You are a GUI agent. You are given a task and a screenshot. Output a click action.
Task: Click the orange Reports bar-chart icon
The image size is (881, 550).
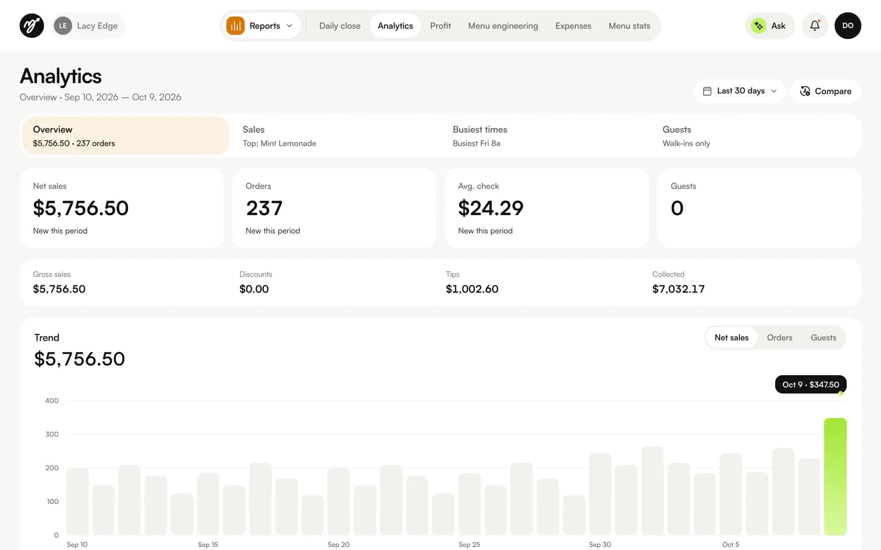235,26
